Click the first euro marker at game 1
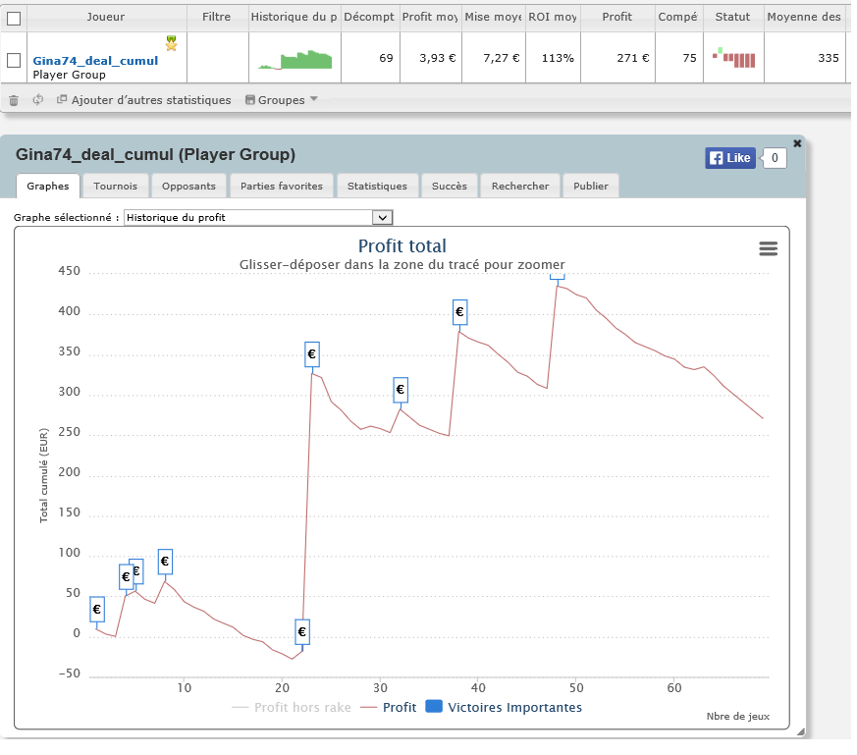 [97, 609]
